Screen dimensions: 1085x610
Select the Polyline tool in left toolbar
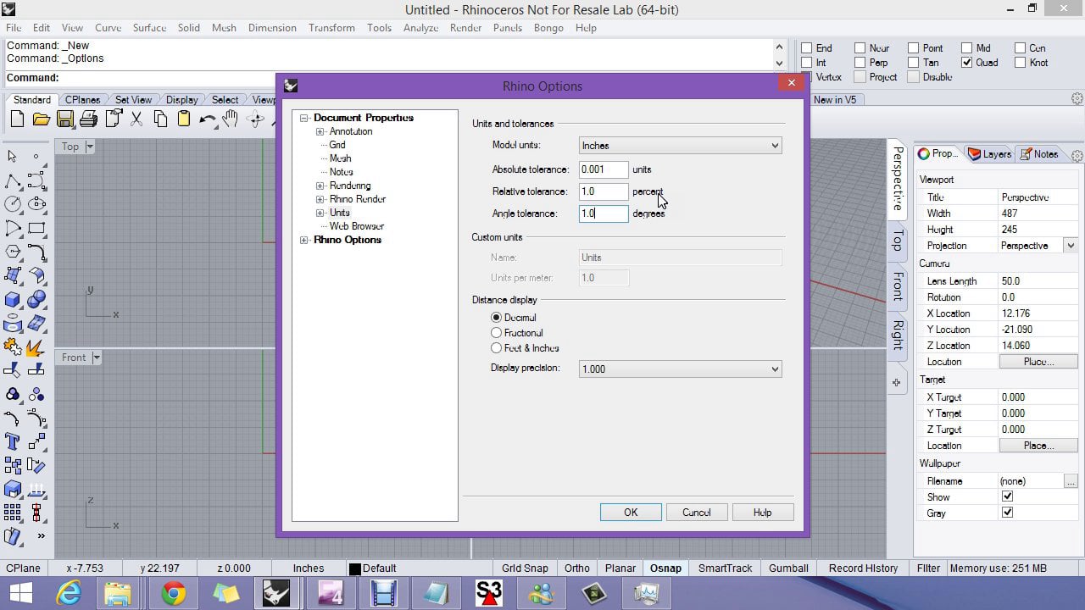(13, 181)
